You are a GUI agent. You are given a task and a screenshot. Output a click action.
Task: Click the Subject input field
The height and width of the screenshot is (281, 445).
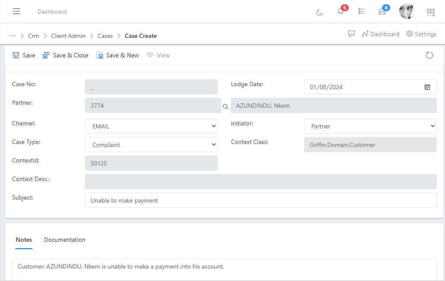pos(261,200)
